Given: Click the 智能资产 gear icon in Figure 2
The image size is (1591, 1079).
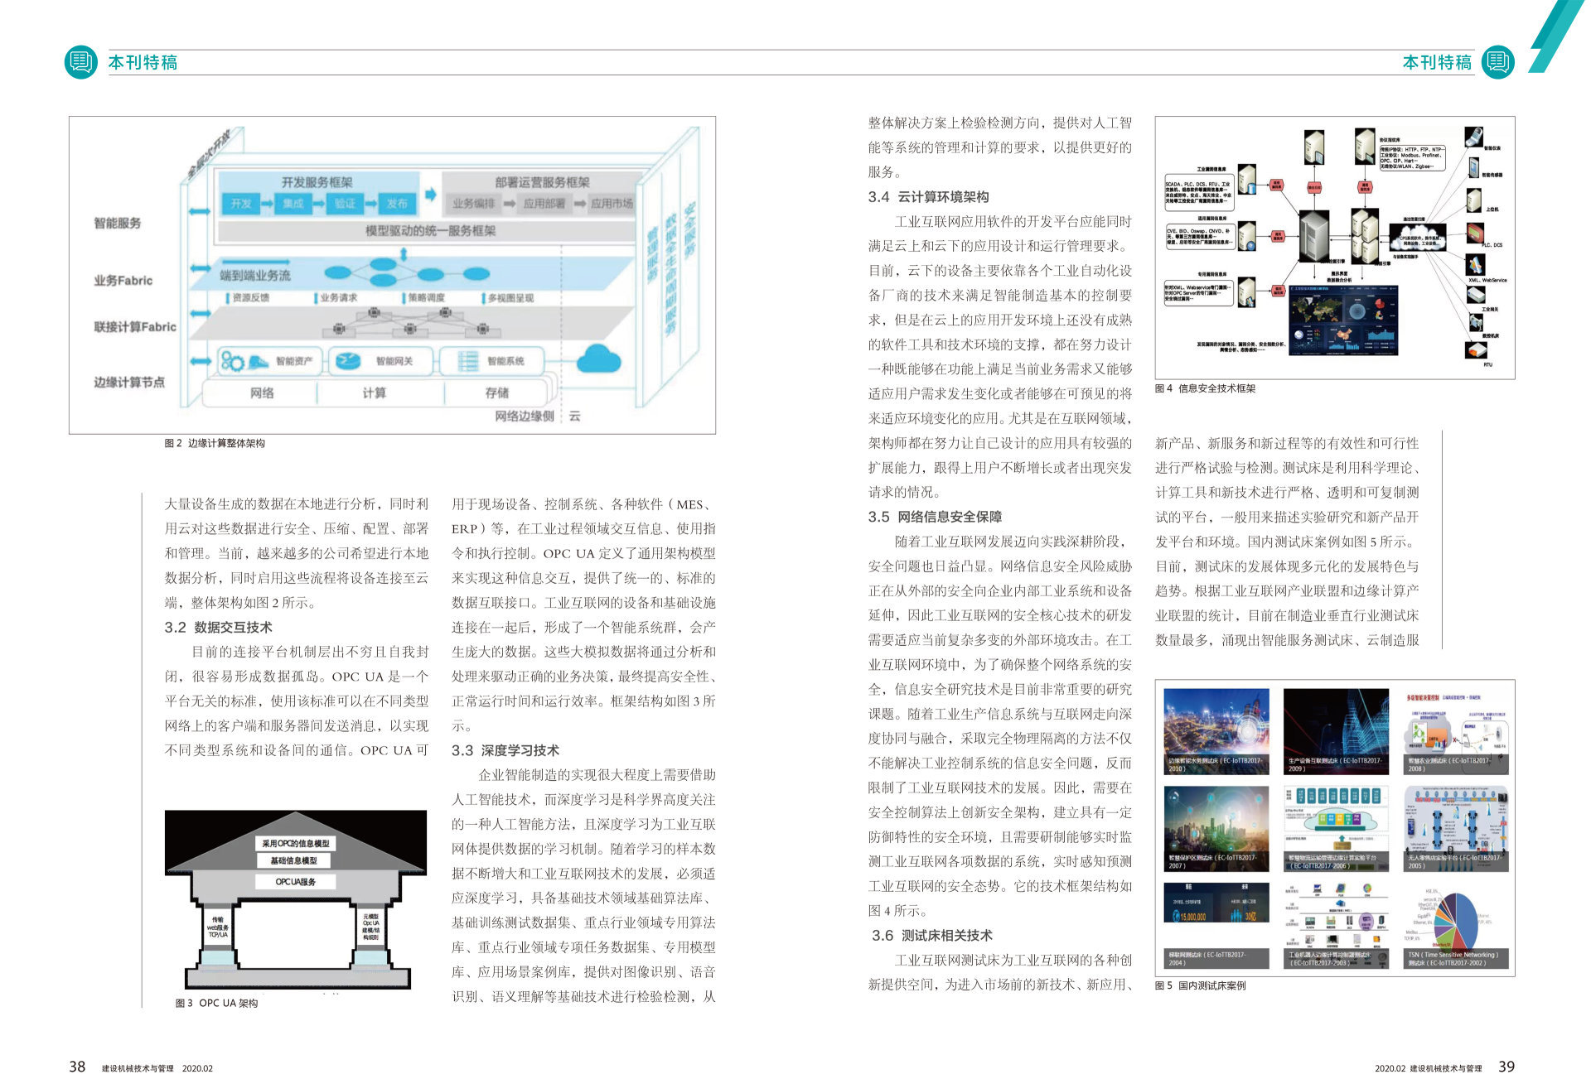Looking at the screenshot, I should (x=232, y=362).
